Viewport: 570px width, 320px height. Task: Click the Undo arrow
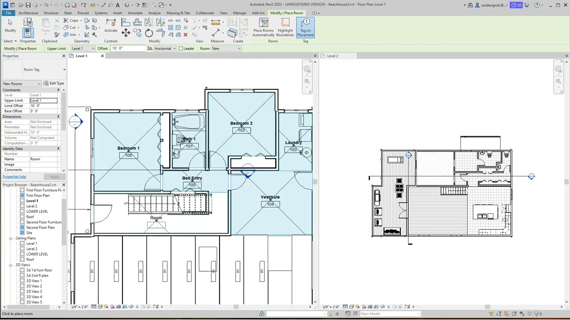[x=45, y=5]
